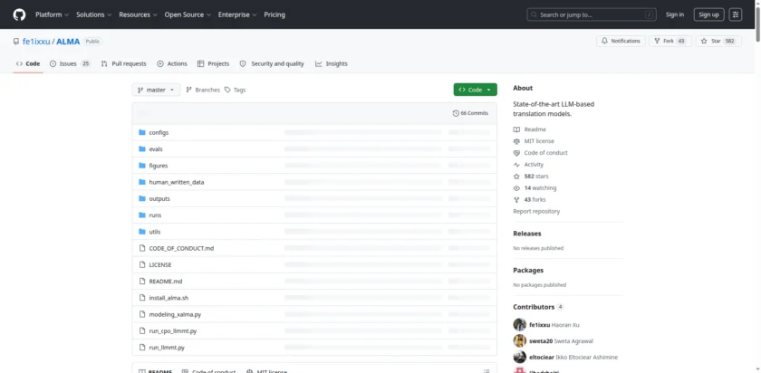Click fe1ixxu contributor avatar

point(519,324)
